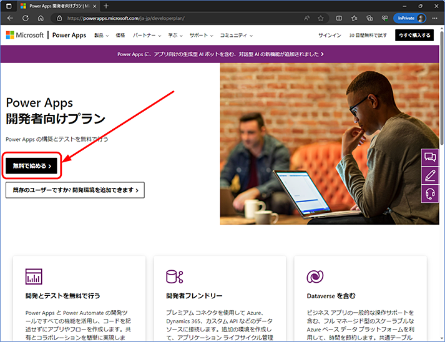The height and width of the screenshot is (342, 445).
Task: Open the 価格 page
Action: pos(120,36)
